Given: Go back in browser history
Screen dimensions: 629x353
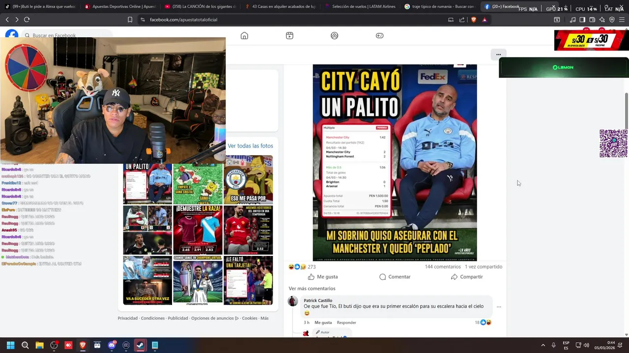Looking at the screenshot, I should 7,20.
